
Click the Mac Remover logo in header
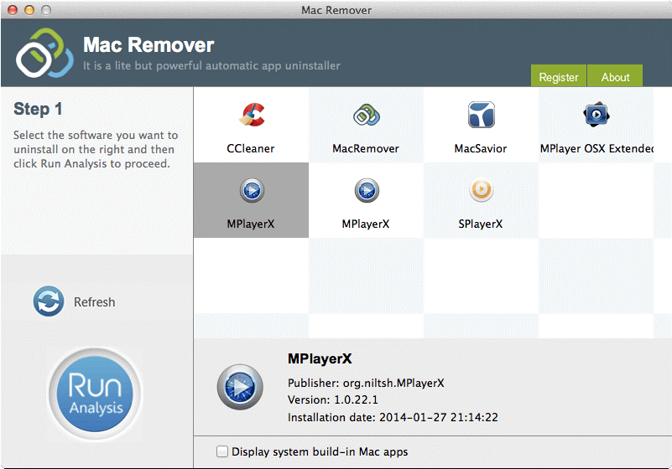[x=44, y=53]
